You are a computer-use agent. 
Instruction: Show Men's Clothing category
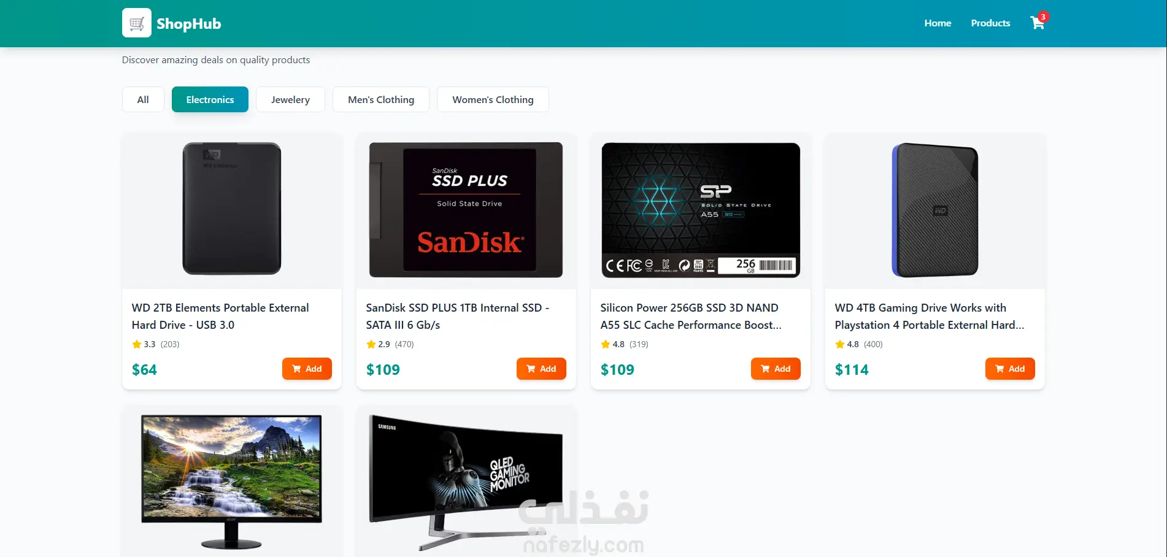coord(381,99)
